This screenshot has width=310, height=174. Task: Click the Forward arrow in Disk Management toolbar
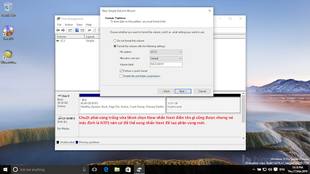(x=63, y=30)
